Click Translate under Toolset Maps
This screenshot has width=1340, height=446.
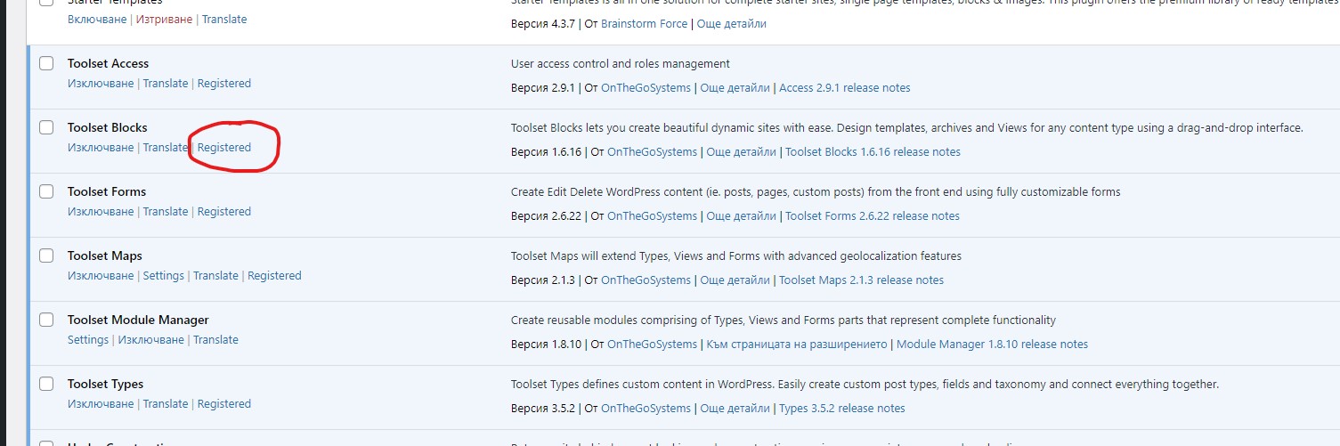point(216,275)
